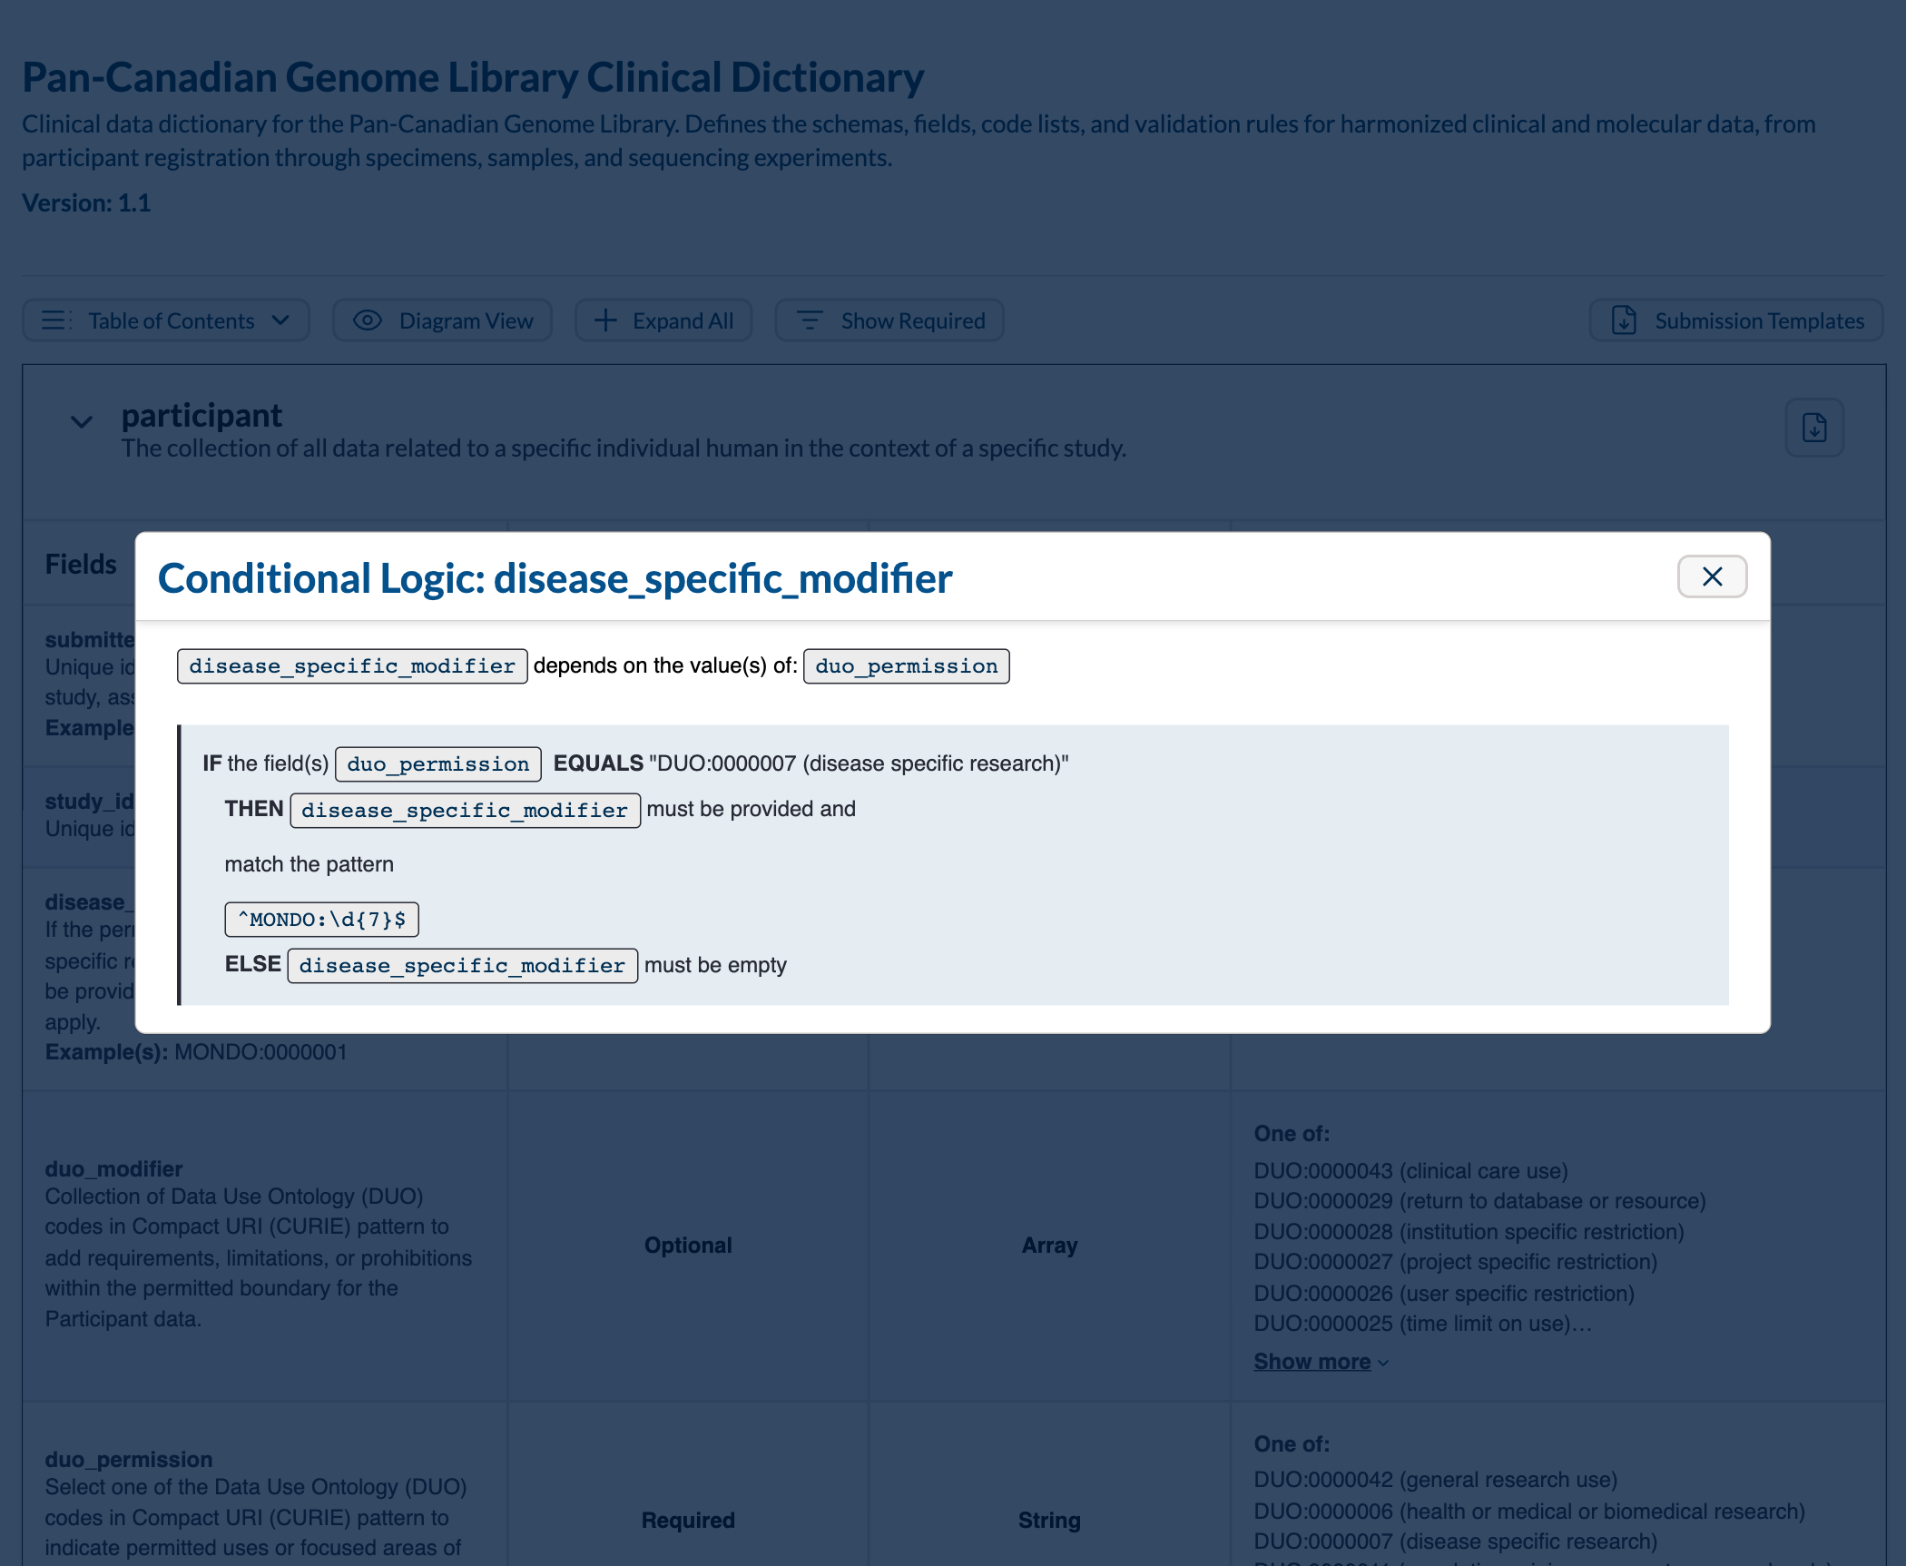
Task: Click DUO:0000042 (general research use) value
Action: click(x=1436, y=1480)
